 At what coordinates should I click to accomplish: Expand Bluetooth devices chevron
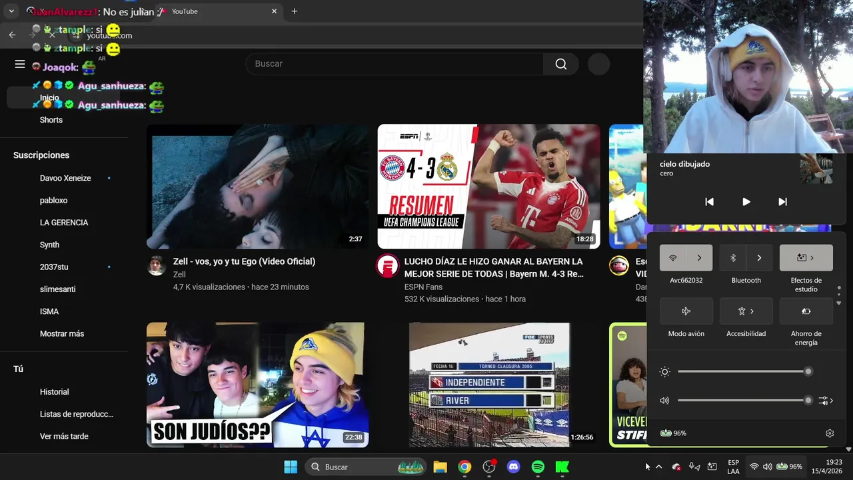759,257
